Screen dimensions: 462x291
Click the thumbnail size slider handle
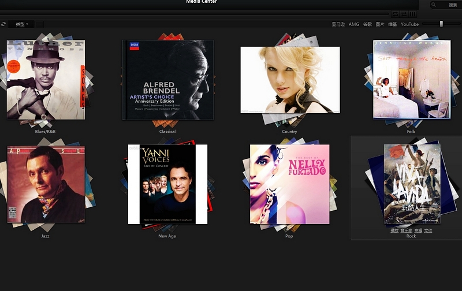(x=441, y=24)
